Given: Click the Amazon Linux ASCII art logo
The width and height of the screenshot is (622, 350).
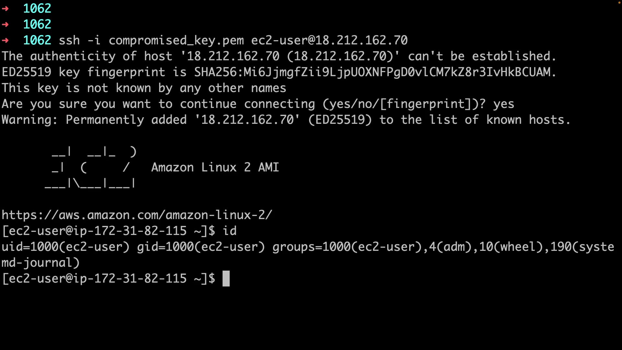Looking at the screenshot, I should click(x=91, y=167).
